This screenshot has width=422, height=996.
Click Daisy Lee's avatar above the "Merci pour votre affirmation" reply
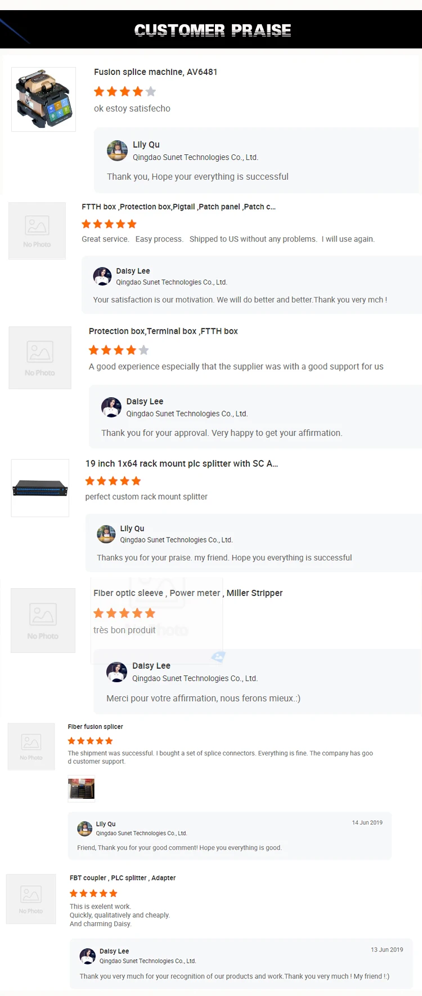tap(117, 672)
